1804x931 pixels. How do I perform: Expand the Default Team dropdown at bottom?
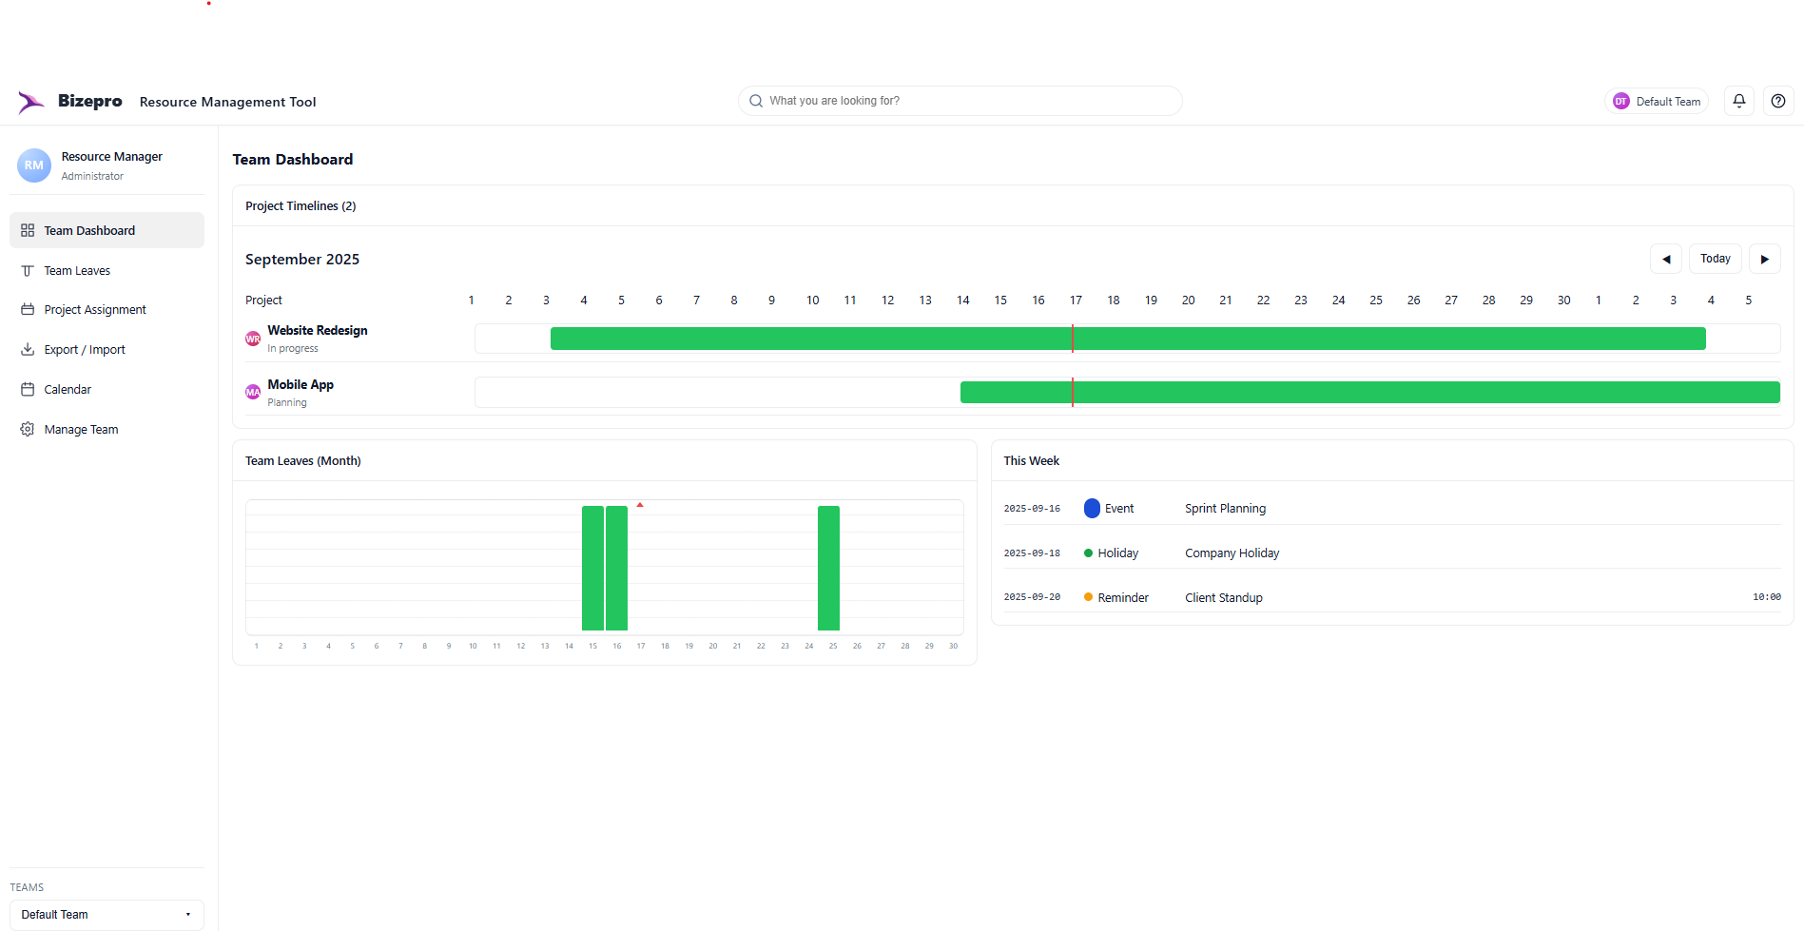click(x=106, y=914)
